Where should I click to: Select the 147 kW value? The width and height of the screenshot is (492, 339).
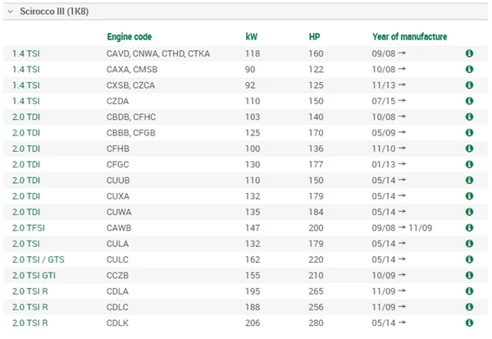click(x=253, y=228)
